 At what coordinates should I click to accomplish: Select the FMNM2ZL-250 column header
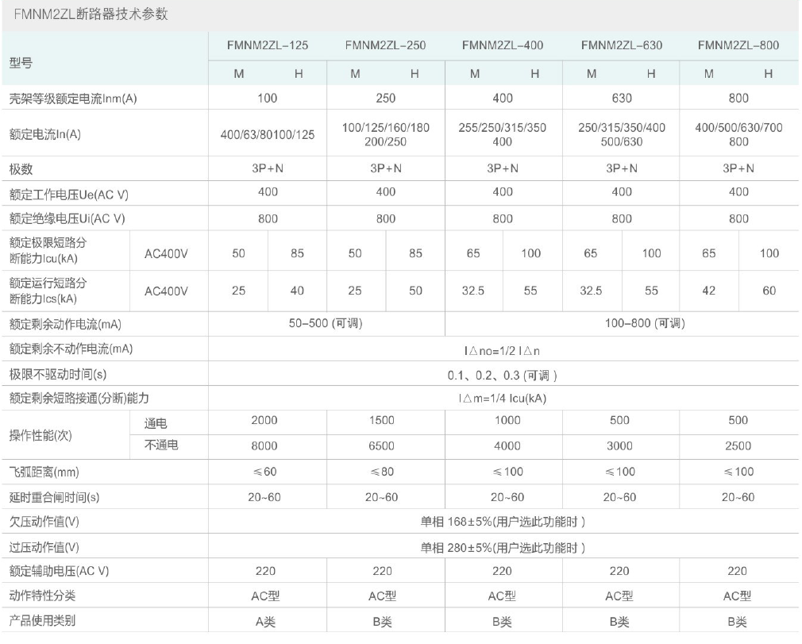[385, 45]
